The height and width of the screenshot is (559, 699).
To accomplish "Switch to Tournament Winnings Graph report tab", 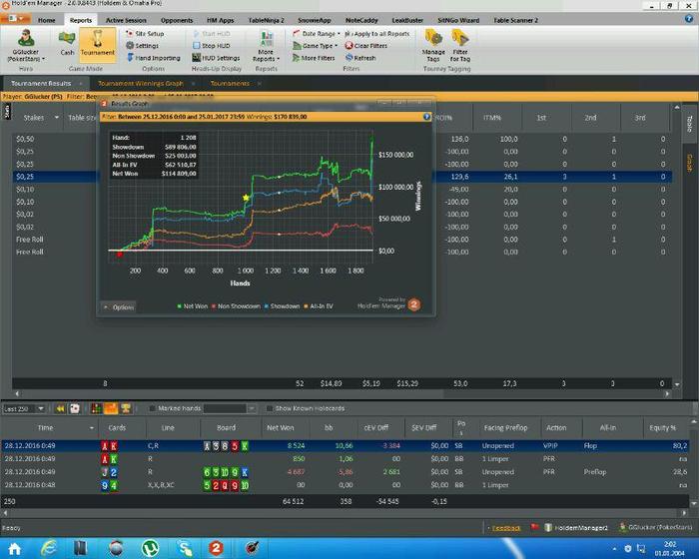I will pyautogui.click(x=141, y=84).
